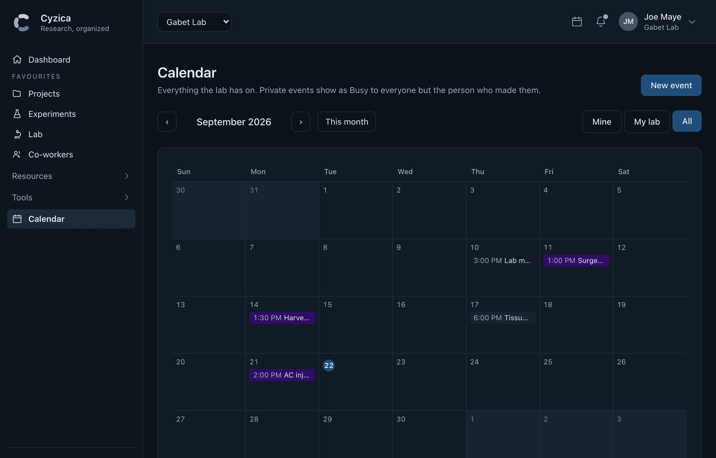Select September 15 day cell
The image size is (716, 458).
point(356,325)
